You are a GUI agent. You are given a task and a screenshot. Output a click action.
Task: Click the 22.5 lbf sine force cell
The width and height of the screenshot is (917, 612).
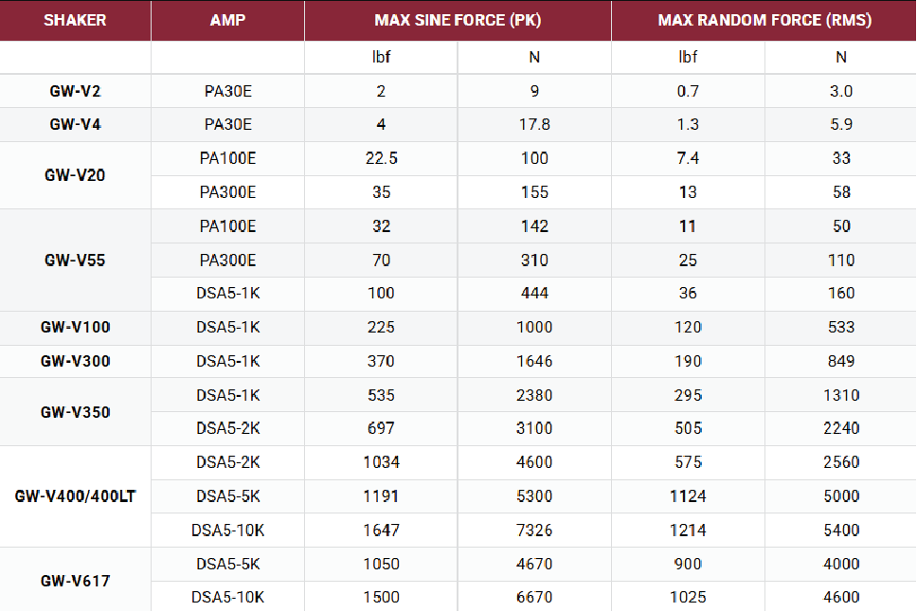(381, 158)
